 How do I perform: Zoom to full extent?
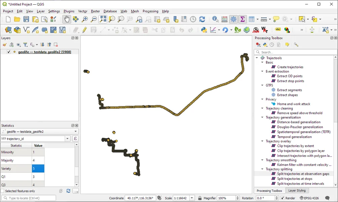103,19
